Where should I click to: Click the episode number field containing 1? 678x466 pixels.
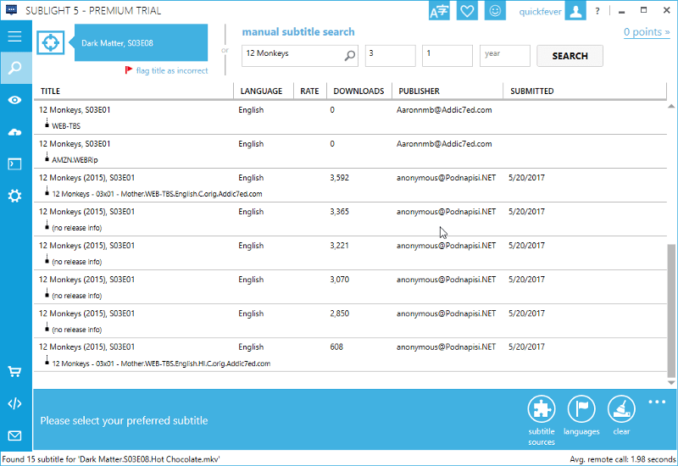click(x=447, y=56)
